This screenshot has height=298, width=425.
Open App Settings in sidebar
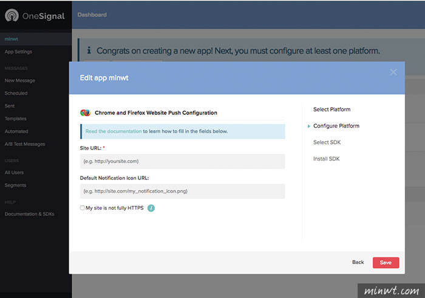[x=18, y=52]
